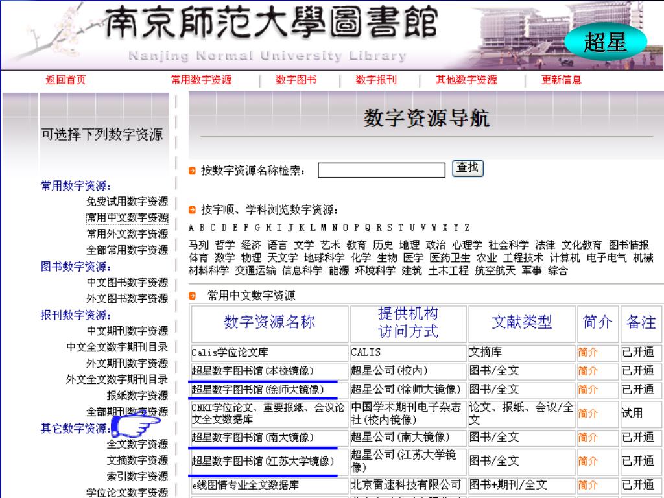Browse the 综合 subject category
Screen dimensions: 664x498
[x=558, y=270]
